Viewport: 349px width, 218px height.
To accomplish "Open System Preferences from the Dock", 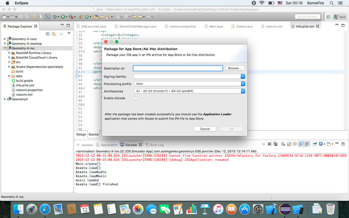I will (258, 209).
